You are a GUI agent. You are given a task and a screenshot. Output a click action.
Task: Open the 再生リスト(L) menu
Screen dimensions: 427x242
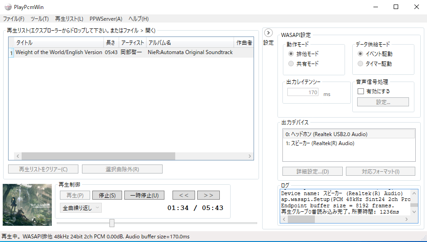[69, 19]
